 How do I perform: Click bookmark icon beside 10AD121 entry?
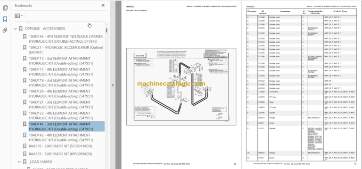[x=25, y=102]
